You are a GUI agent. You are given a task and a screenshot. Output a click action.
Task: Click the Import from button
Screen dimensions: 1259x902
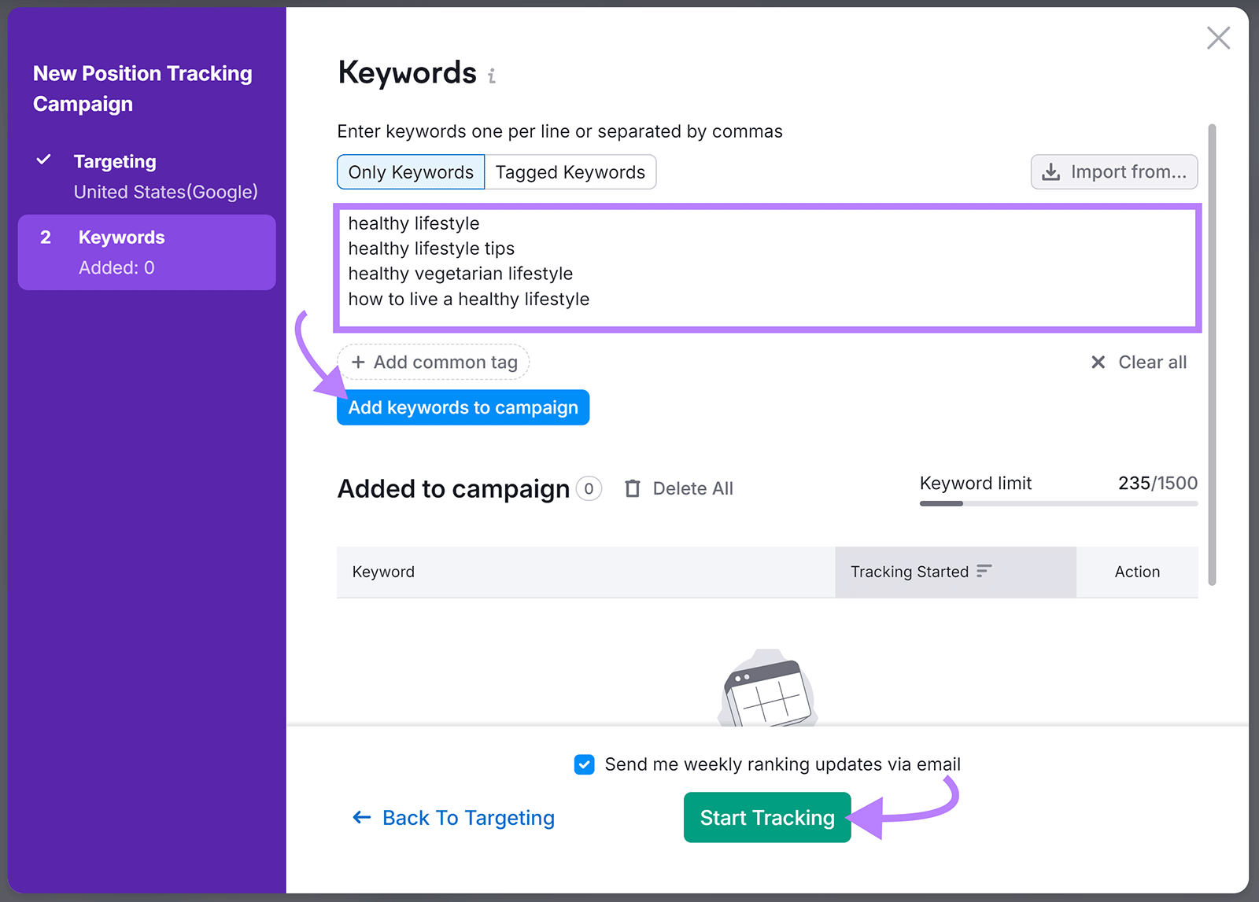click(x=1113, y=171)
